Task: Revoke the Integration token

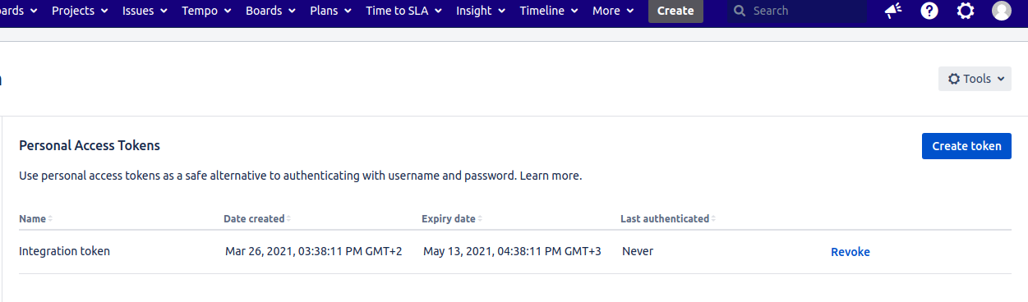Action: tap(850, 252)
